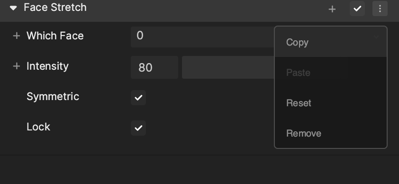399x184 pixels.
Task: Click the Intensity property label
Action: (x=47, y=66)
